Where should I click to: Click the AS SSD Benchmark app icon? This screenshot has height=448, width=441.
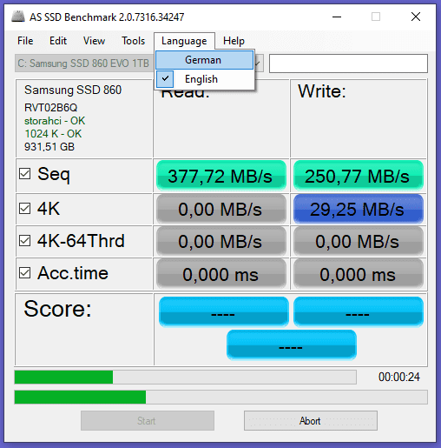(x=18, y=17)
